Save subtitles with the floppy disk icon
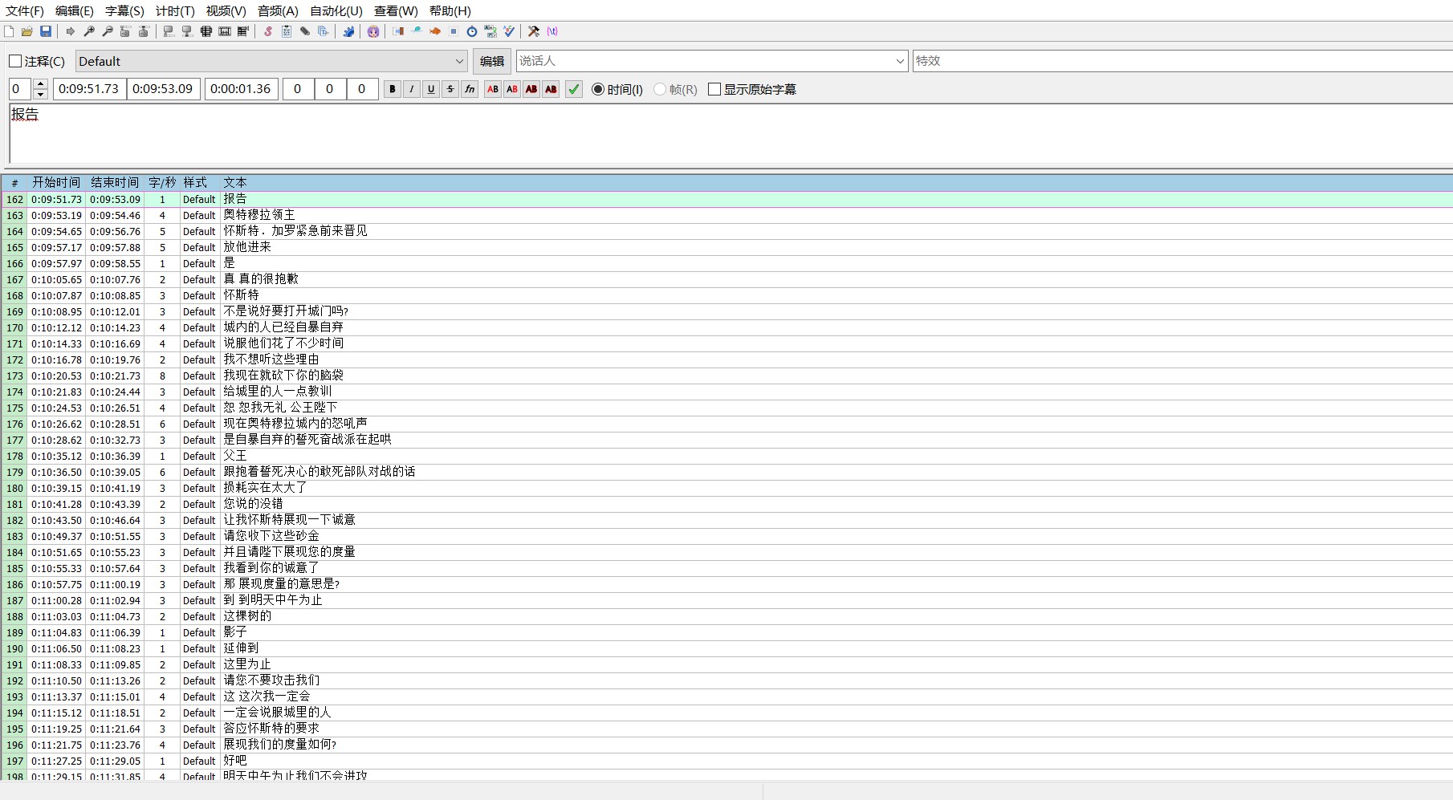This screenshot has height=800, width=1453. pos(46,31)
